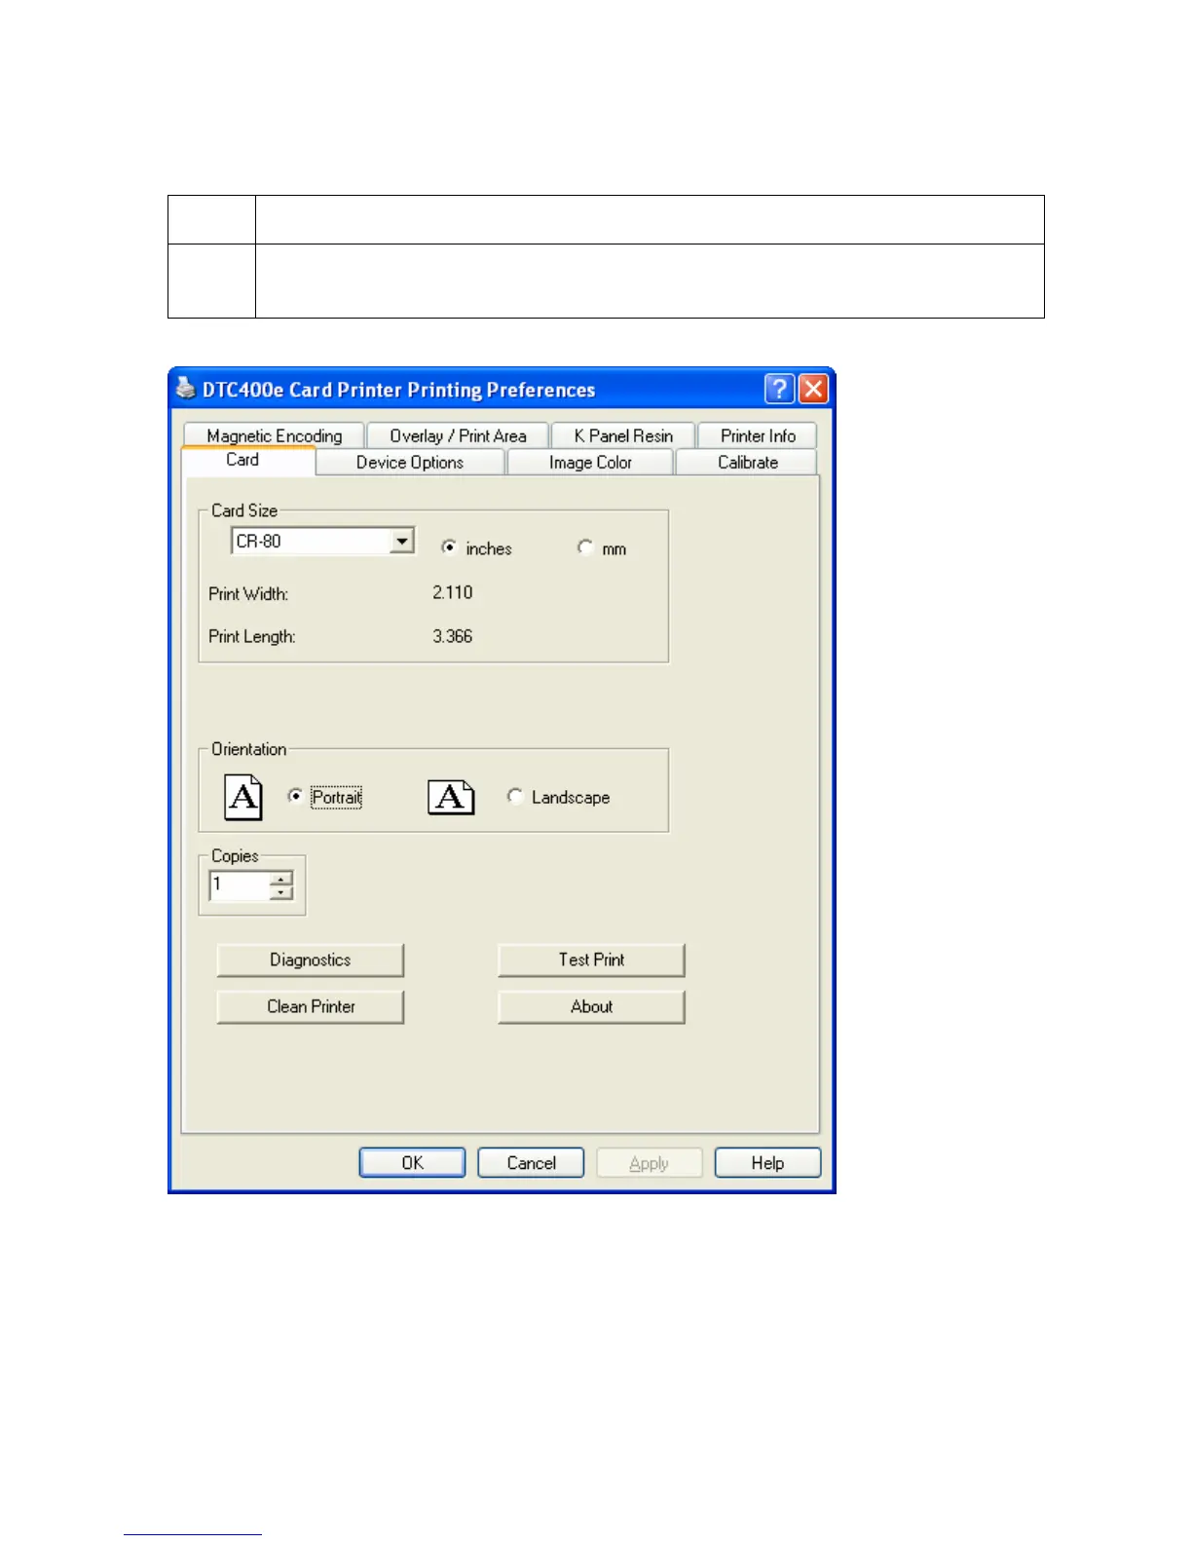1192x1543 pixels.
Task: Click the Print Width value 2.110
Action: click(453, 592)
